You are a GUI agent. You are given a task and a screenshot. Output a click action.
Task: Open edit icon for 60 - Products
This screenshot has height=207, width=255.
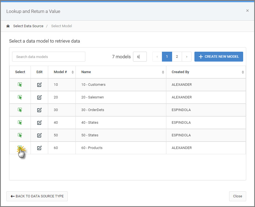click(39, 148)
